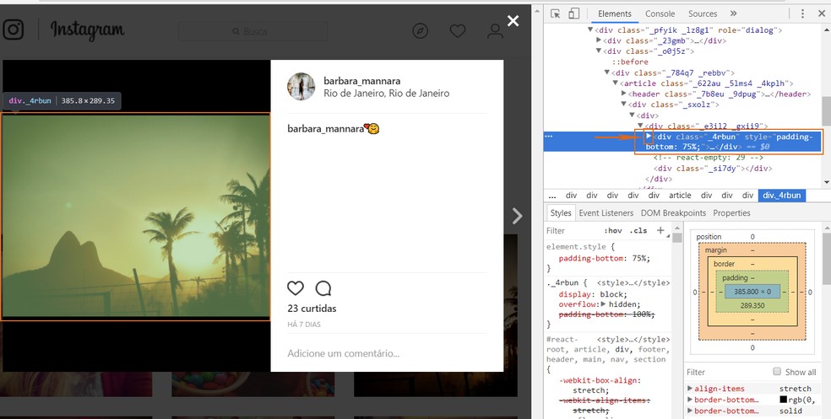Go to next post with right chevron

pos(517,215)
